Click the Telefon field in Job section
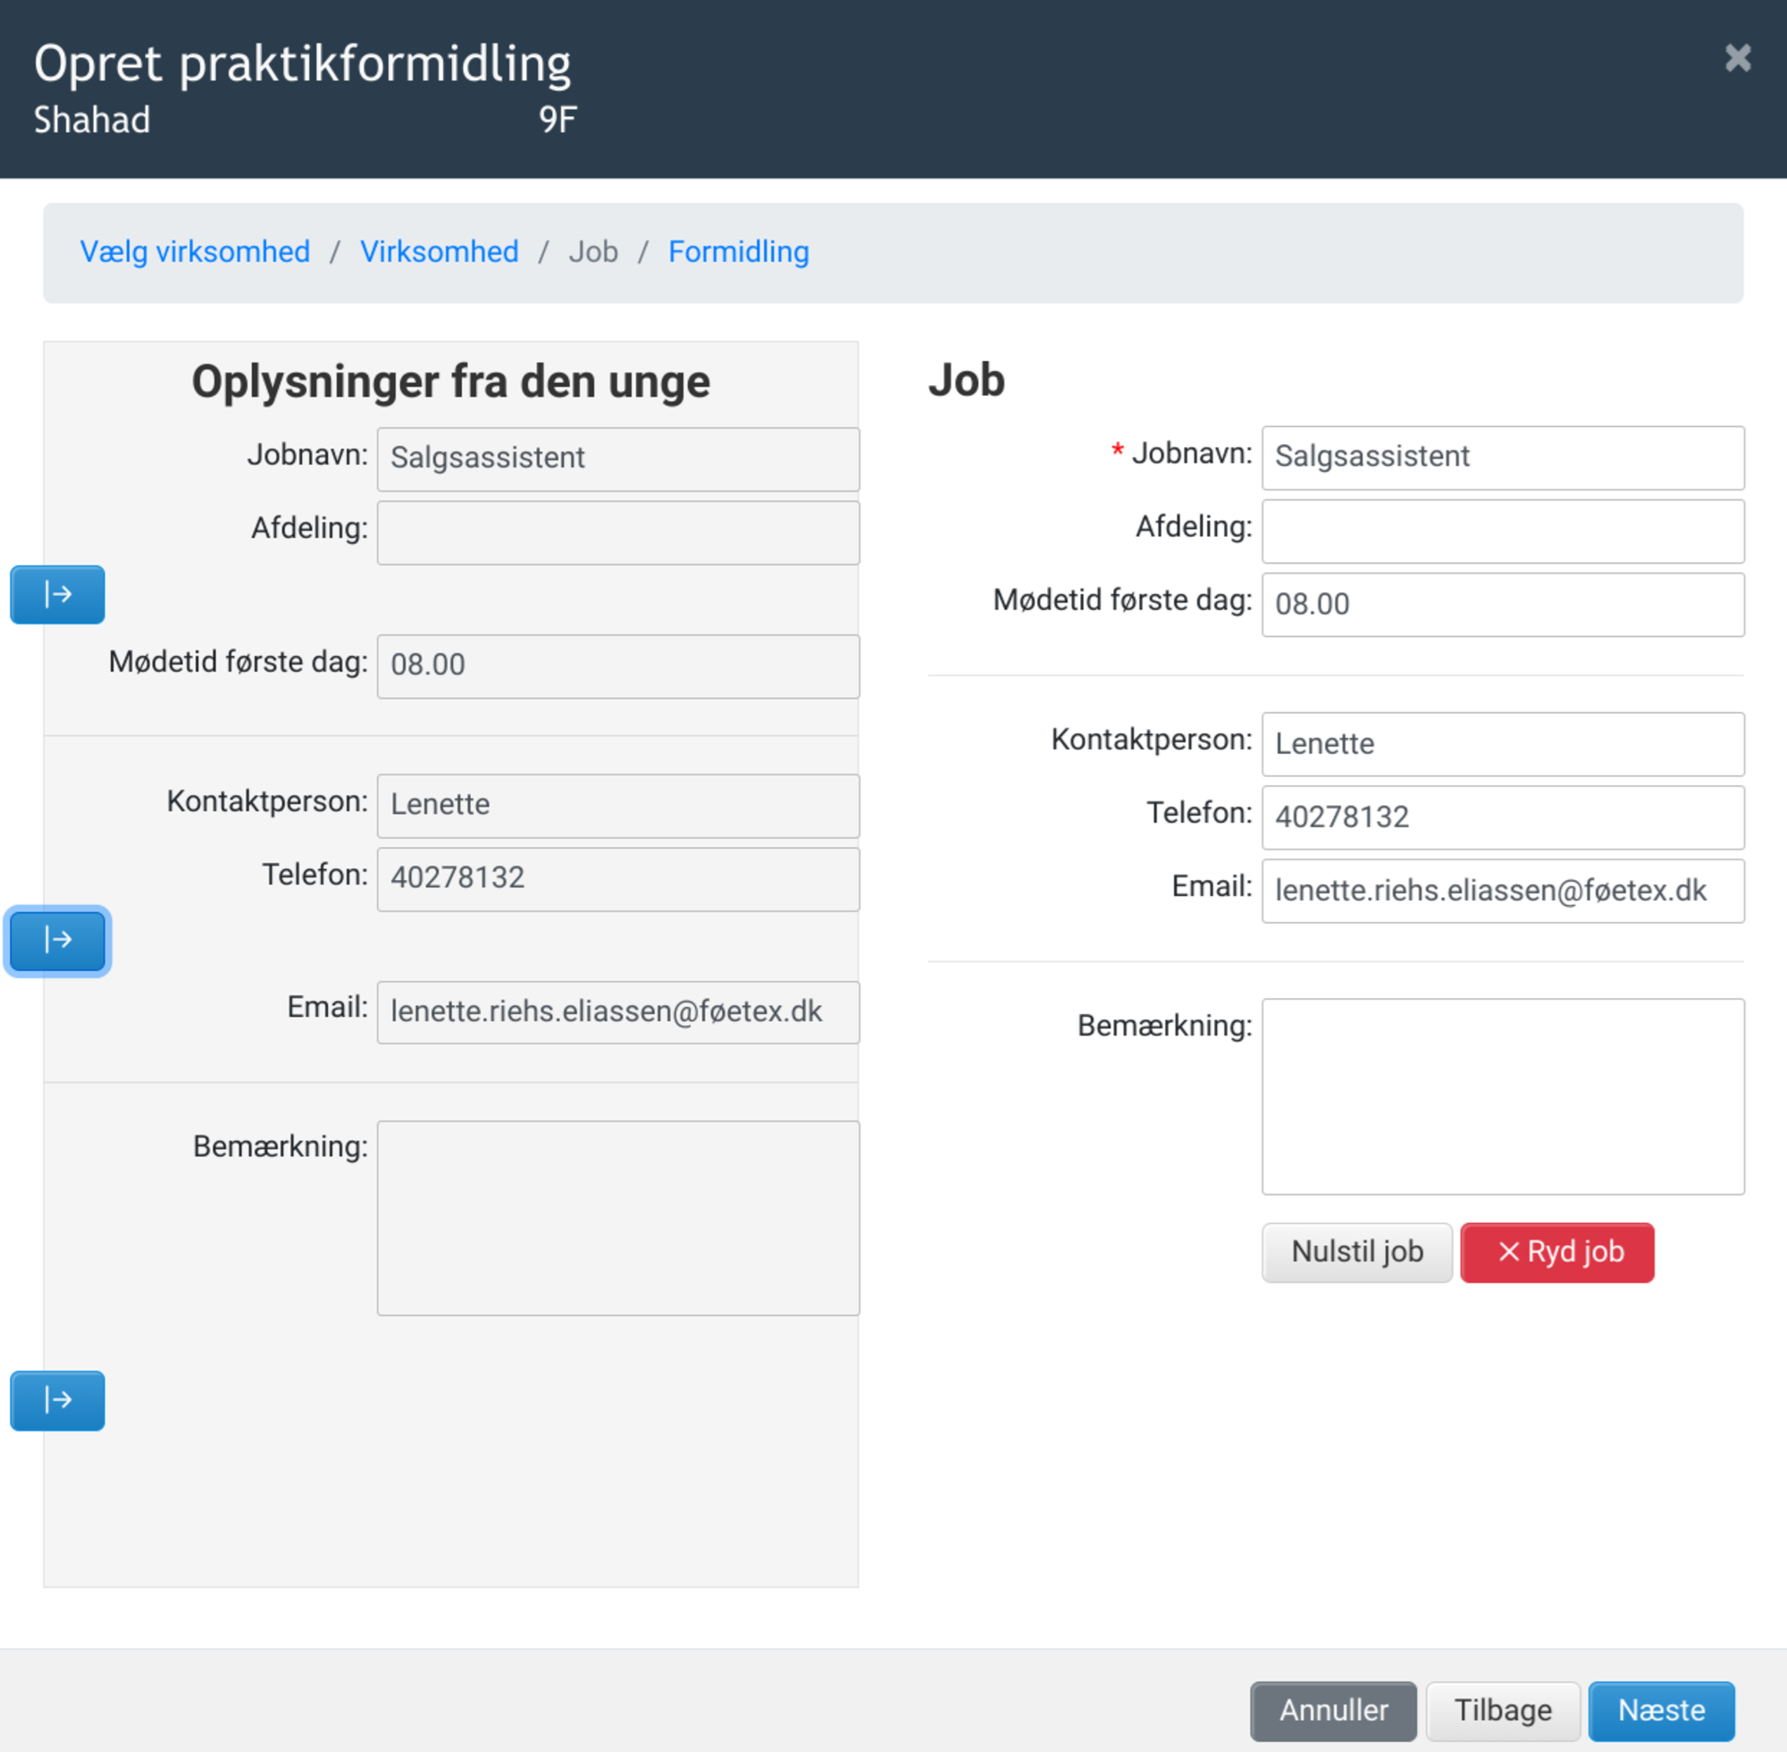Screen dimensions: 1787x1752 point(1502,817)
